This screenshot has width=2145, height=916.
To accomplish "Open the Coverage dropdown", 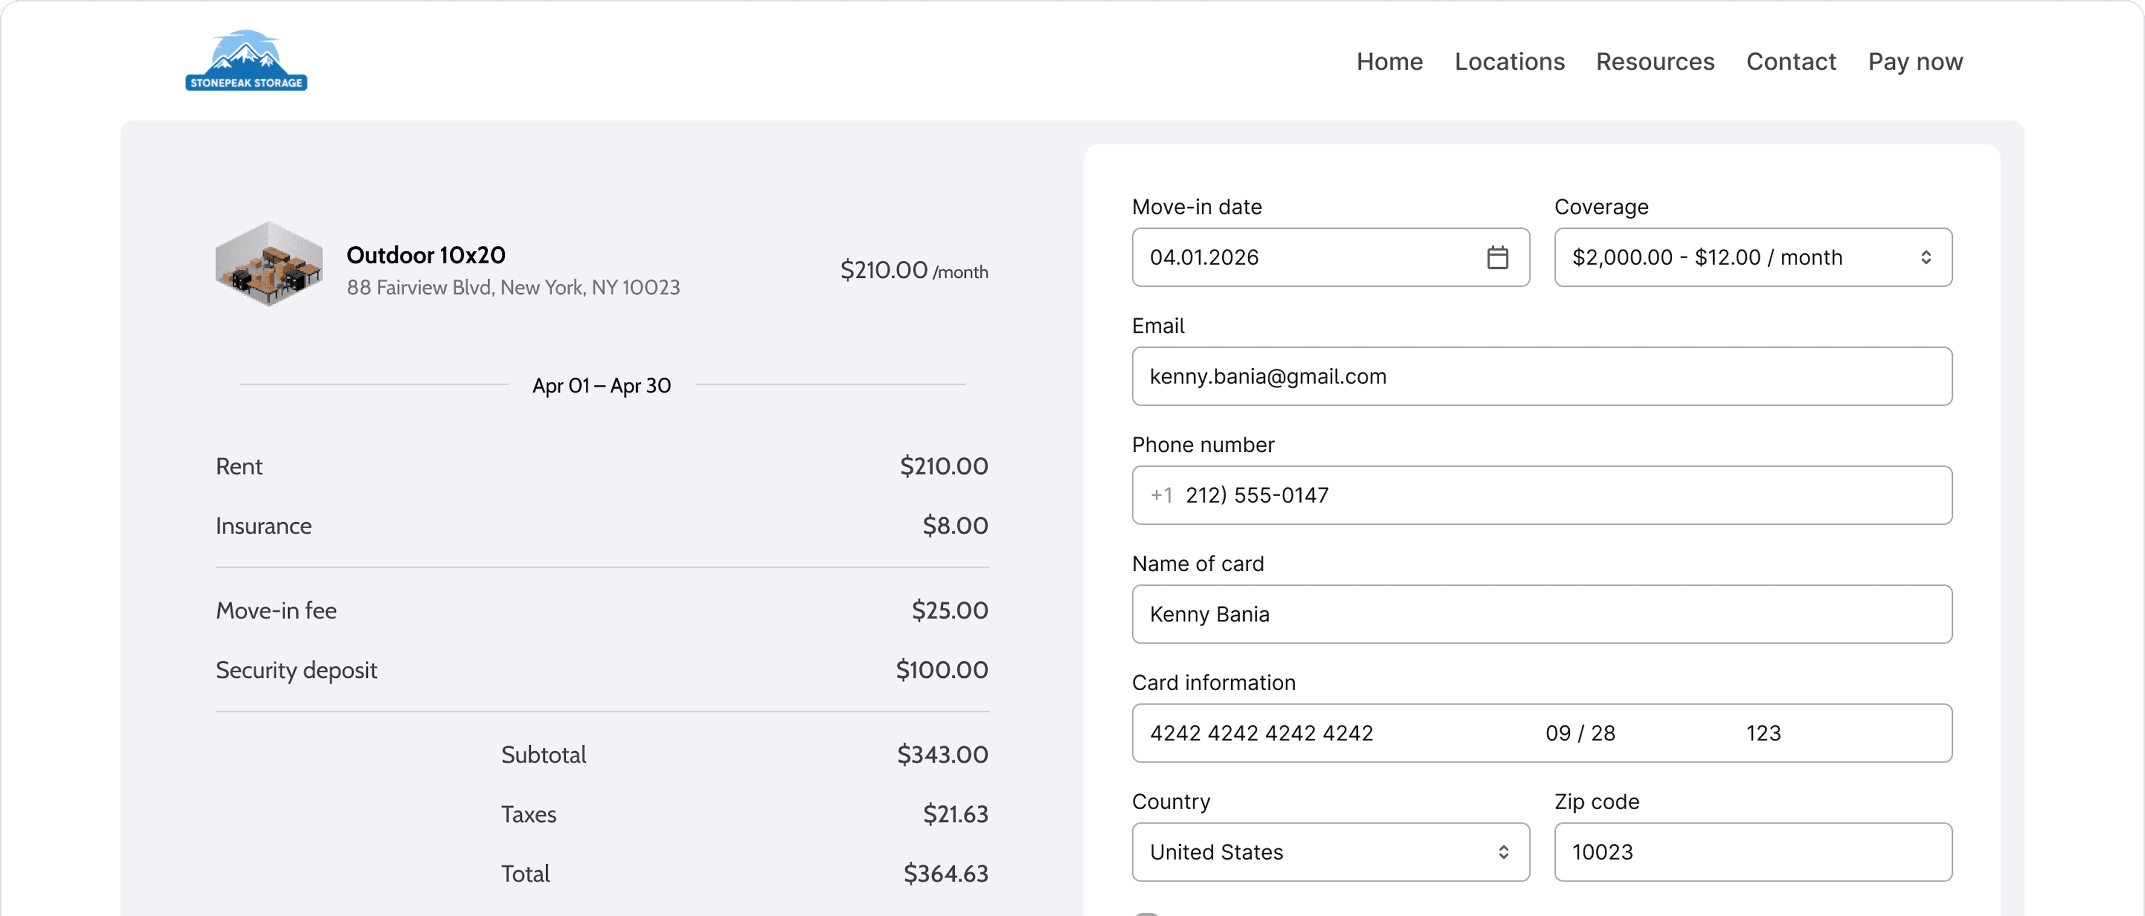I will [x=1752, y=257].
